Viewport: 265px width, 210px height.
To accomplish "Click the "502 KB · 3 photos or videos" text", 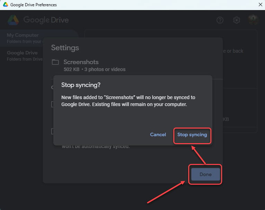I will click(94, 69).
